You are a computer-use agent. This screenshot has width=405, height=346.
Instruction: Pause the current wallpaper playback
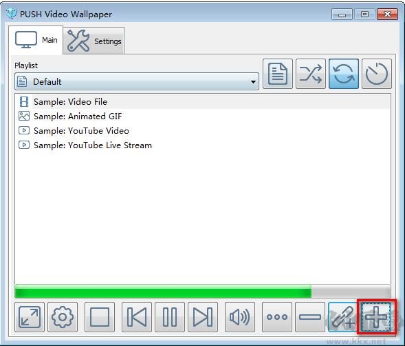(x=170, y=317)
